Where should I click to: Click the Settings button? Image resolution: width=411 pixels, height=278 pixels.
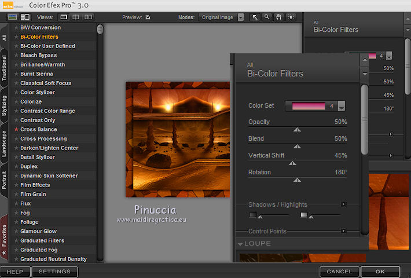54,272
